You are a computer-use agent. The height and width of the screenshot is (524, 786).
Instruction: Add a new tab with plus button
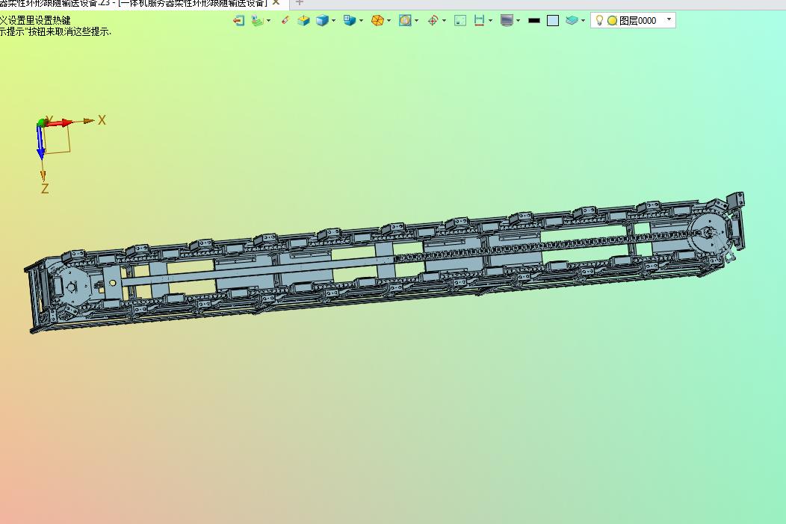point(300,3)
